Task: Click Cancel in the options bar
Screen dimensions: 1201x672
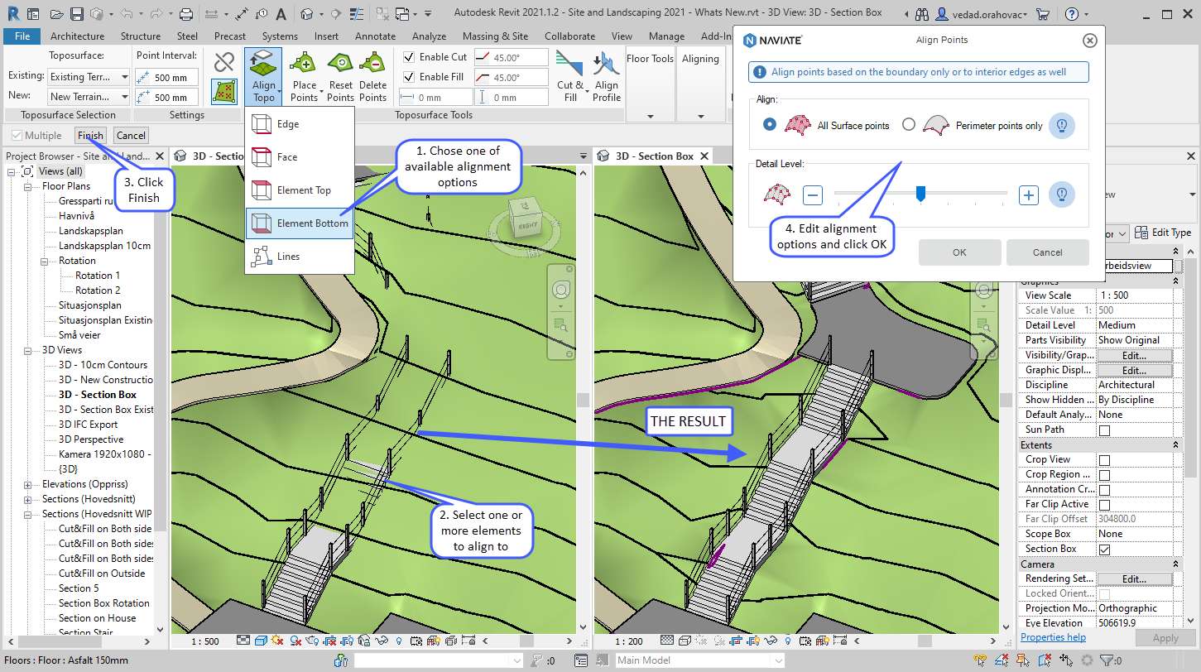Action: pyautogui.click(x=131, y=136)
